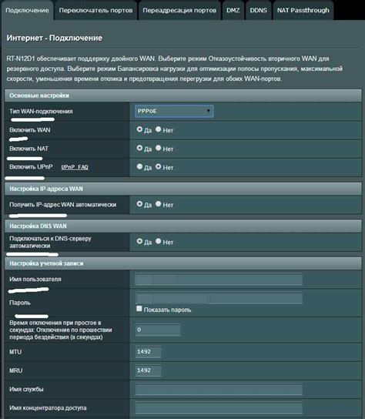Image resolution: width=365 pixels, height=419 pixels.
Task: Click the MRU value field
Action: (148, 370)
